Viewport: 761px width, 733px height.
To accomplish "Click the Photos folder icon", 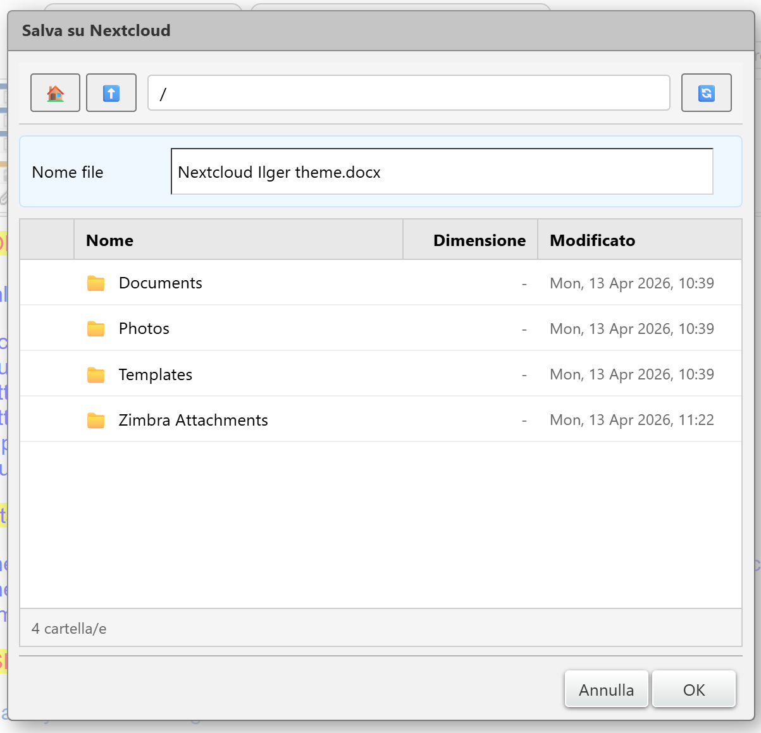I will click(96, 329).
